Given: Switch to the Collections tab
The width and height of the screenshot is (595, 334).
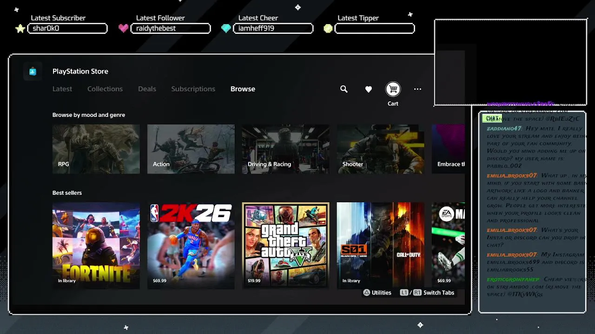Looking at the screenshot, I should click(x=105, y=89).
